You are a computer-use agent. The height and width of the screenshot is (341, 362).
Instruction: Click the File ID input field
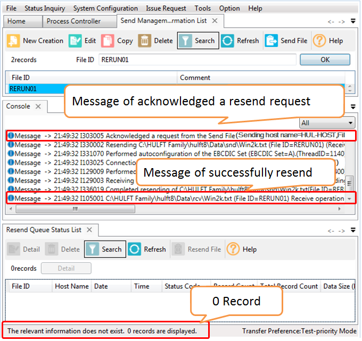tap(197, 60)
